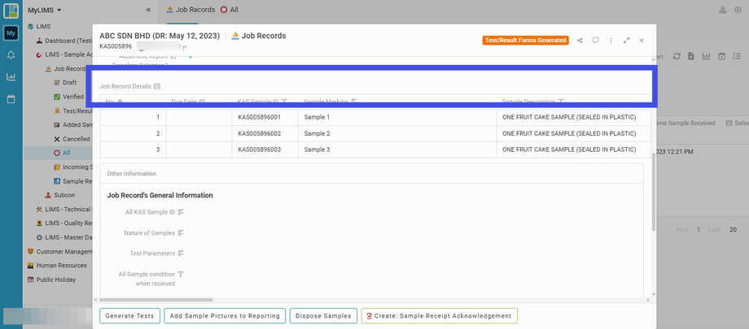The height and width of the screenshot is (329, 749).
Task: Click the T icon beside All Sample condition
Action: 181,275
